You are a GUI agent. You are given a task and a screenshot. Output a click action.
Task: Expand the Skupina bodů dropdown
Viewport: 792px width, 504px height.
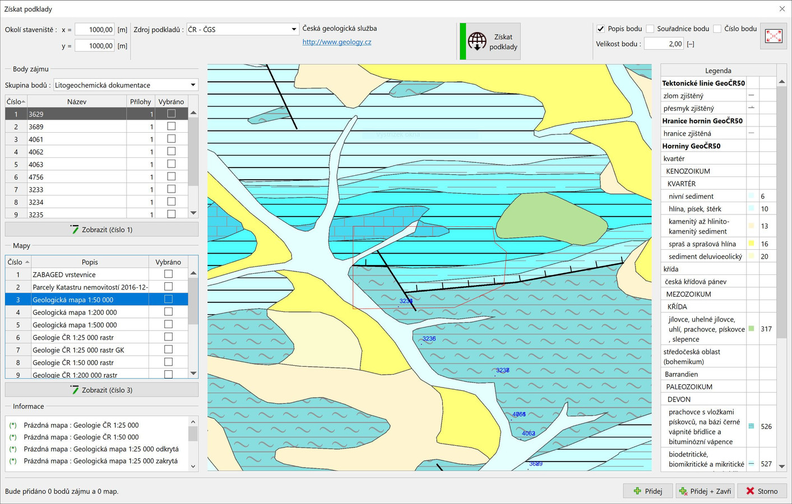pyautogui.click(x=193, y=85)
